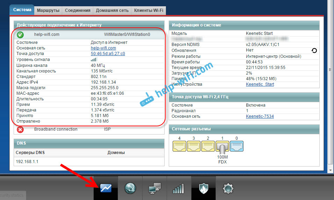Open the system monitor chart icon

tap(106, 189)
